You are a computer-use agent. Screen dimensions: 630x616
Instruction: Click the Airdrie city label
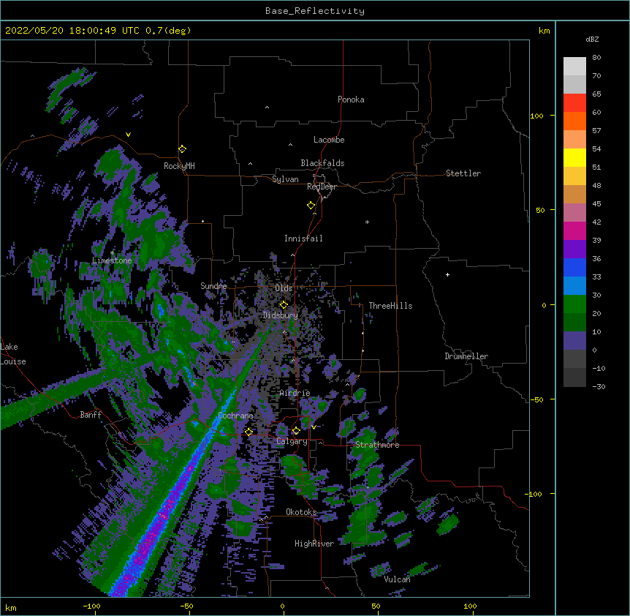coord(295,393)
